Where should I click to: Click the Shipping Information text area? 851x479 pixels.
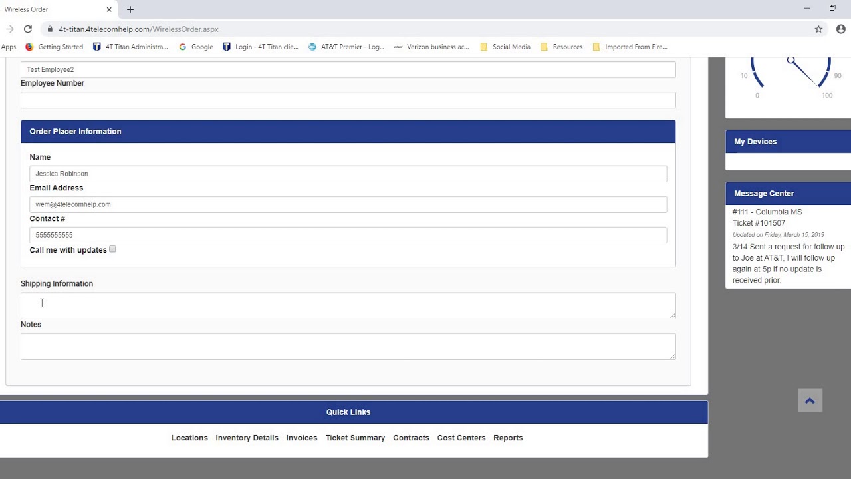(348, 305)
